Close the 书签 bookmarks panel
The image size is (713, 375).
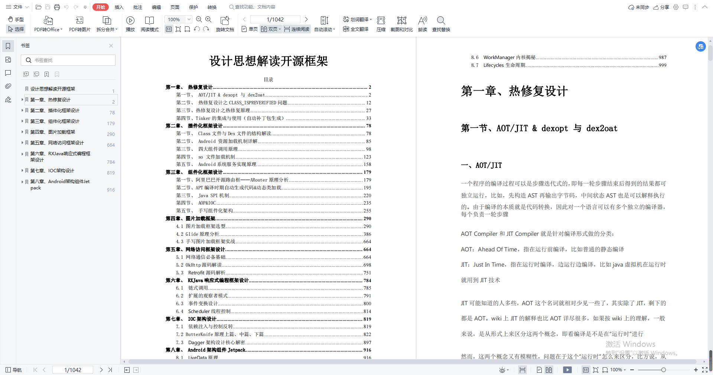(x=111, y=46)
